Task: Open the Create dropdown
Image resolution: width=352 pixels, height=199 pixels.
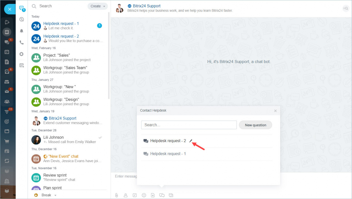Action: (x=98, y=6)
